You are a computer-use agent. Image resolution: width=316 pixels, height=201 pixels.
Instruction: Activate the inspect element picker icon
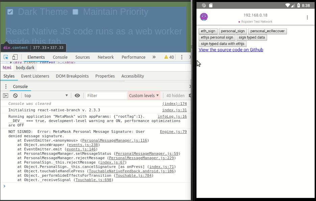pos(6,57)
